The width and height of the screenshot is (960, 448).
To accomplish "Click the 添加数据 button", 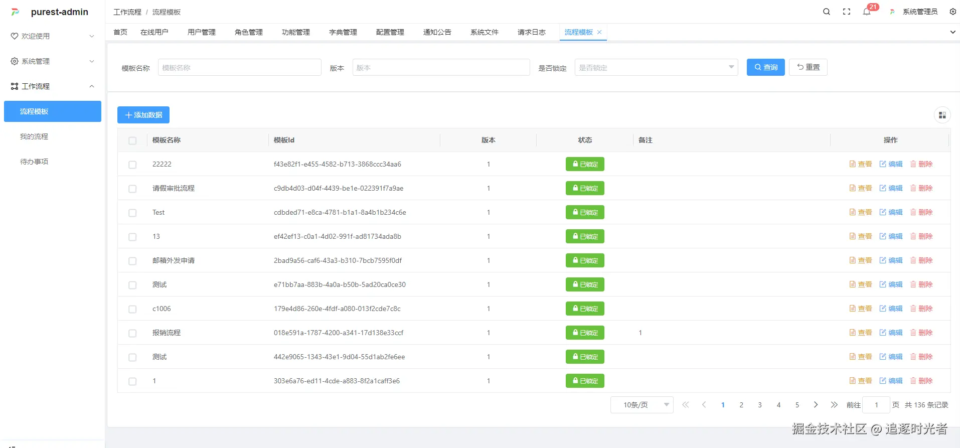I will click(x=143, y=115).
